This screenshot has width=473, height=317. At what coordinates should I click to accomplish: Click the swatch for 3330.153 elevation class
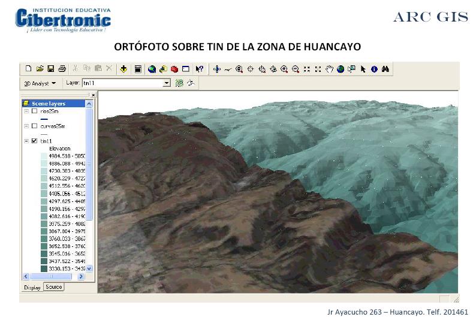click(x=44, y=268)
